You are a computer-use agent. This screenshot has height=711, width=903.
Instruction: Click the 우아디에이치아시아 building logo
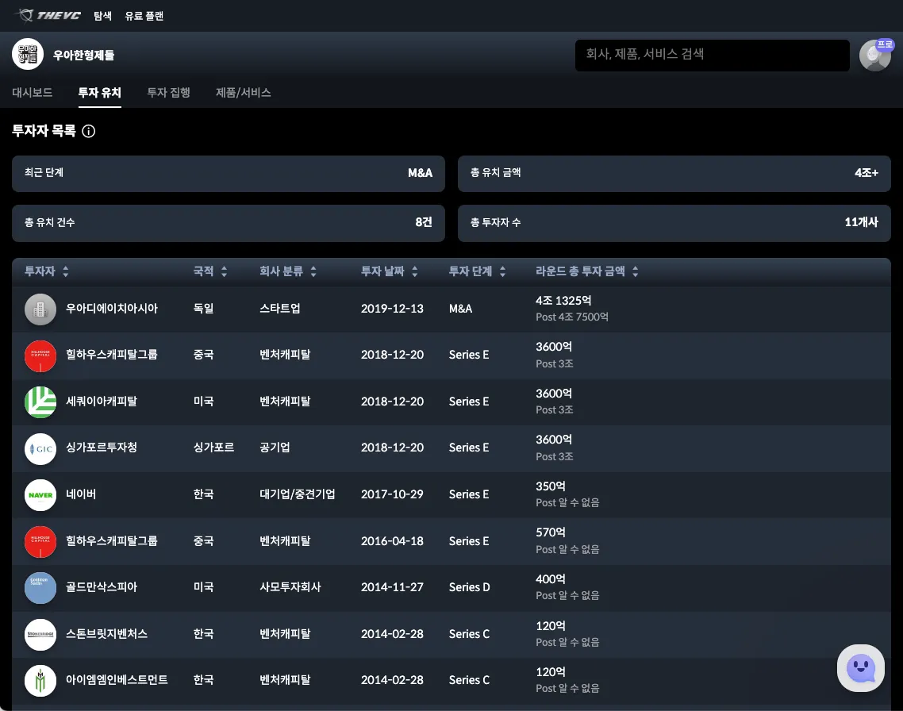(40, 309)
